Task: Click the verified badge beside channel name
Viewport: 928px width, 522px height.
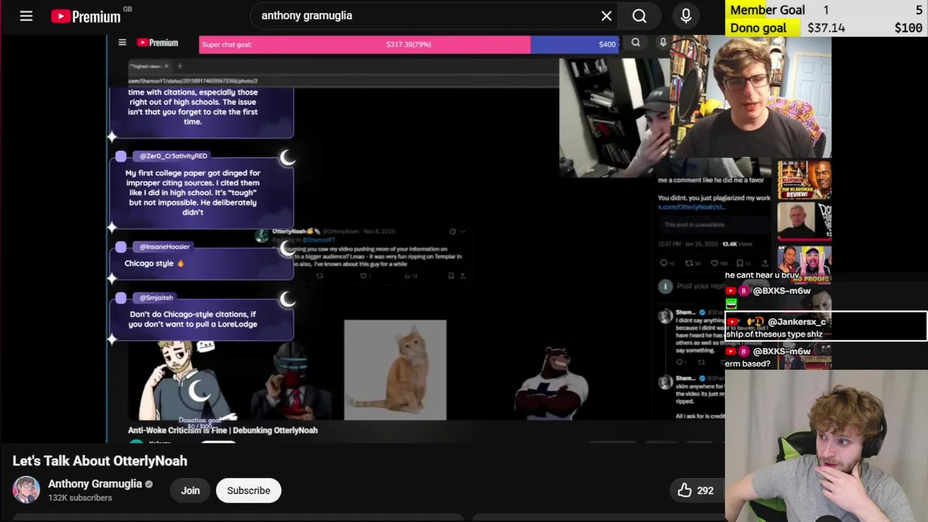Action: click(149, 484)
